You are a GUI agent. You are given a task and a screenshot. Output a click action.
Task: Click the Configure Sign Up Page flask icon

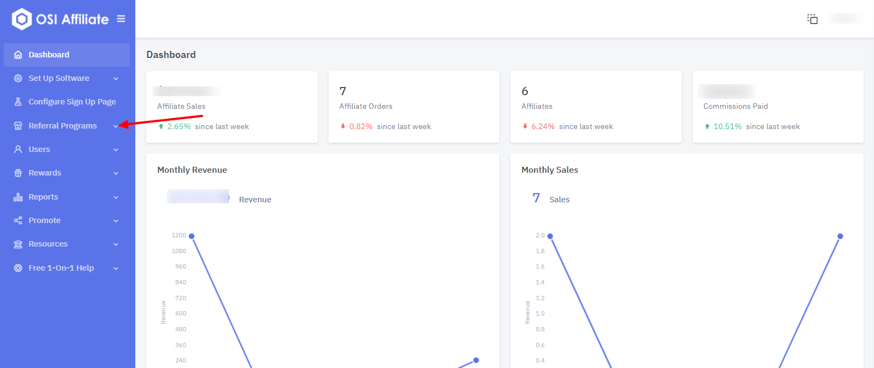(x=18, y=102)
